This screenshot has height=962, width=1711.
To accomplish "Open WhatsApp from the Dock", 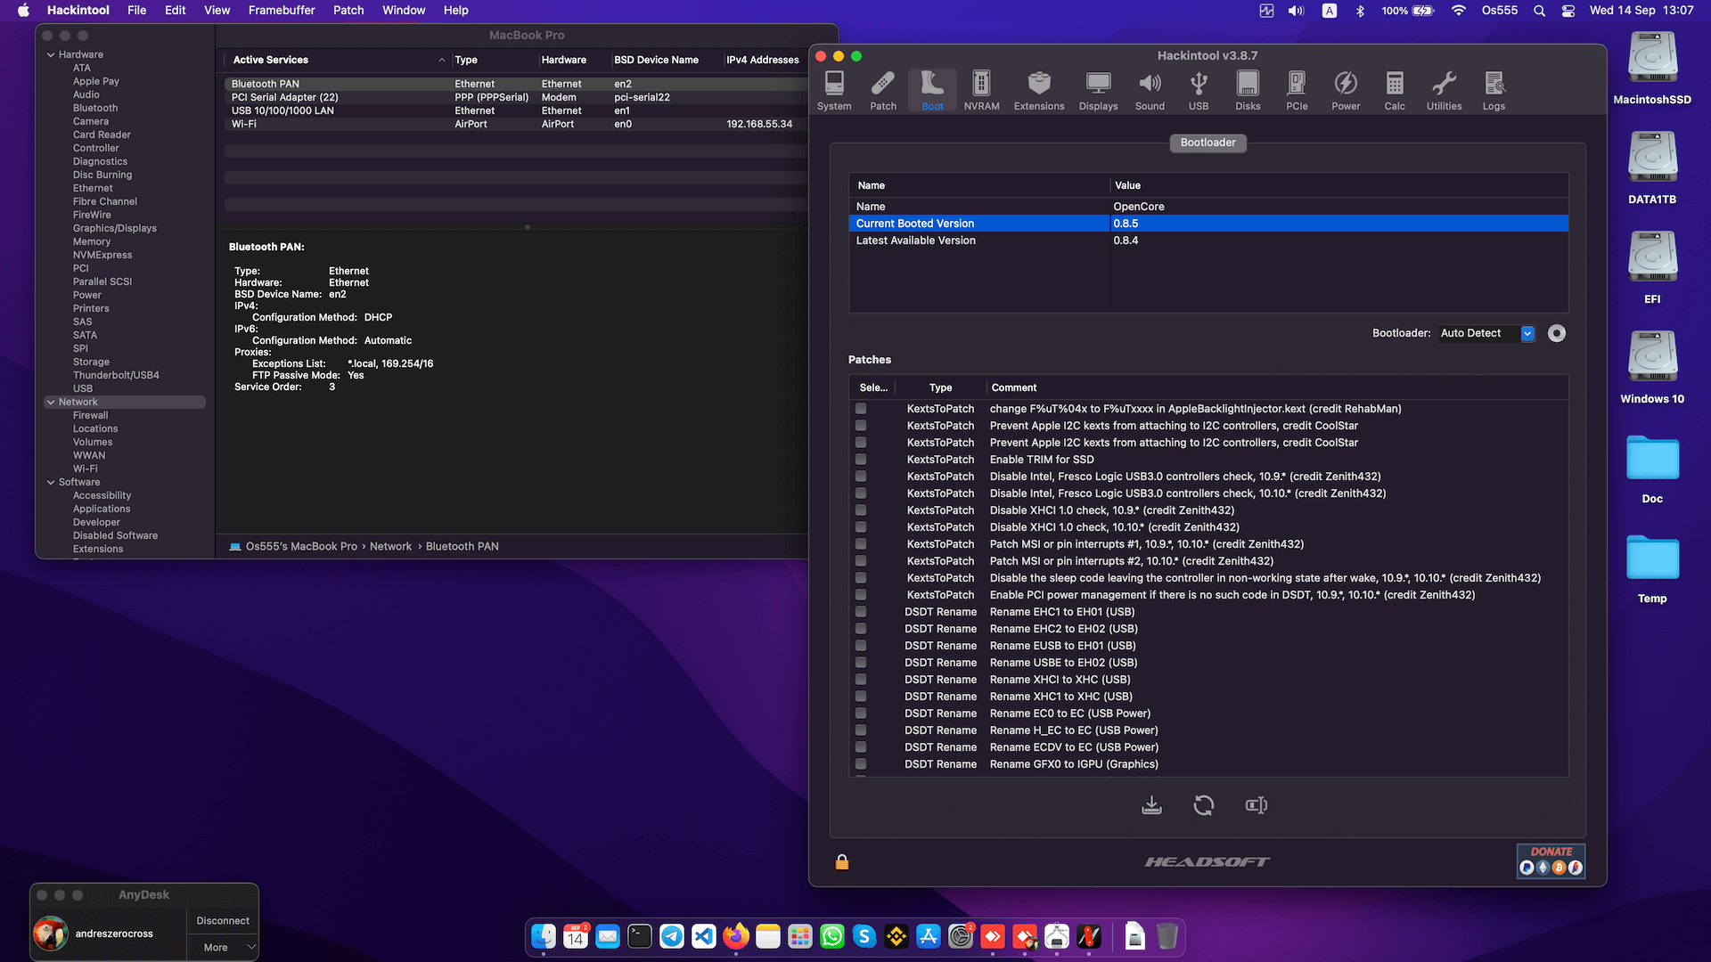I will point(832,936).
